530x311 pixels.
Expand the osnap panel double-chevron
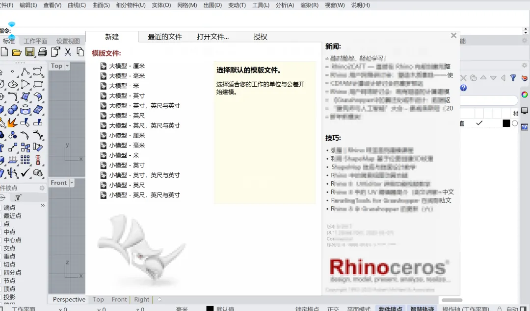[43, 205]
